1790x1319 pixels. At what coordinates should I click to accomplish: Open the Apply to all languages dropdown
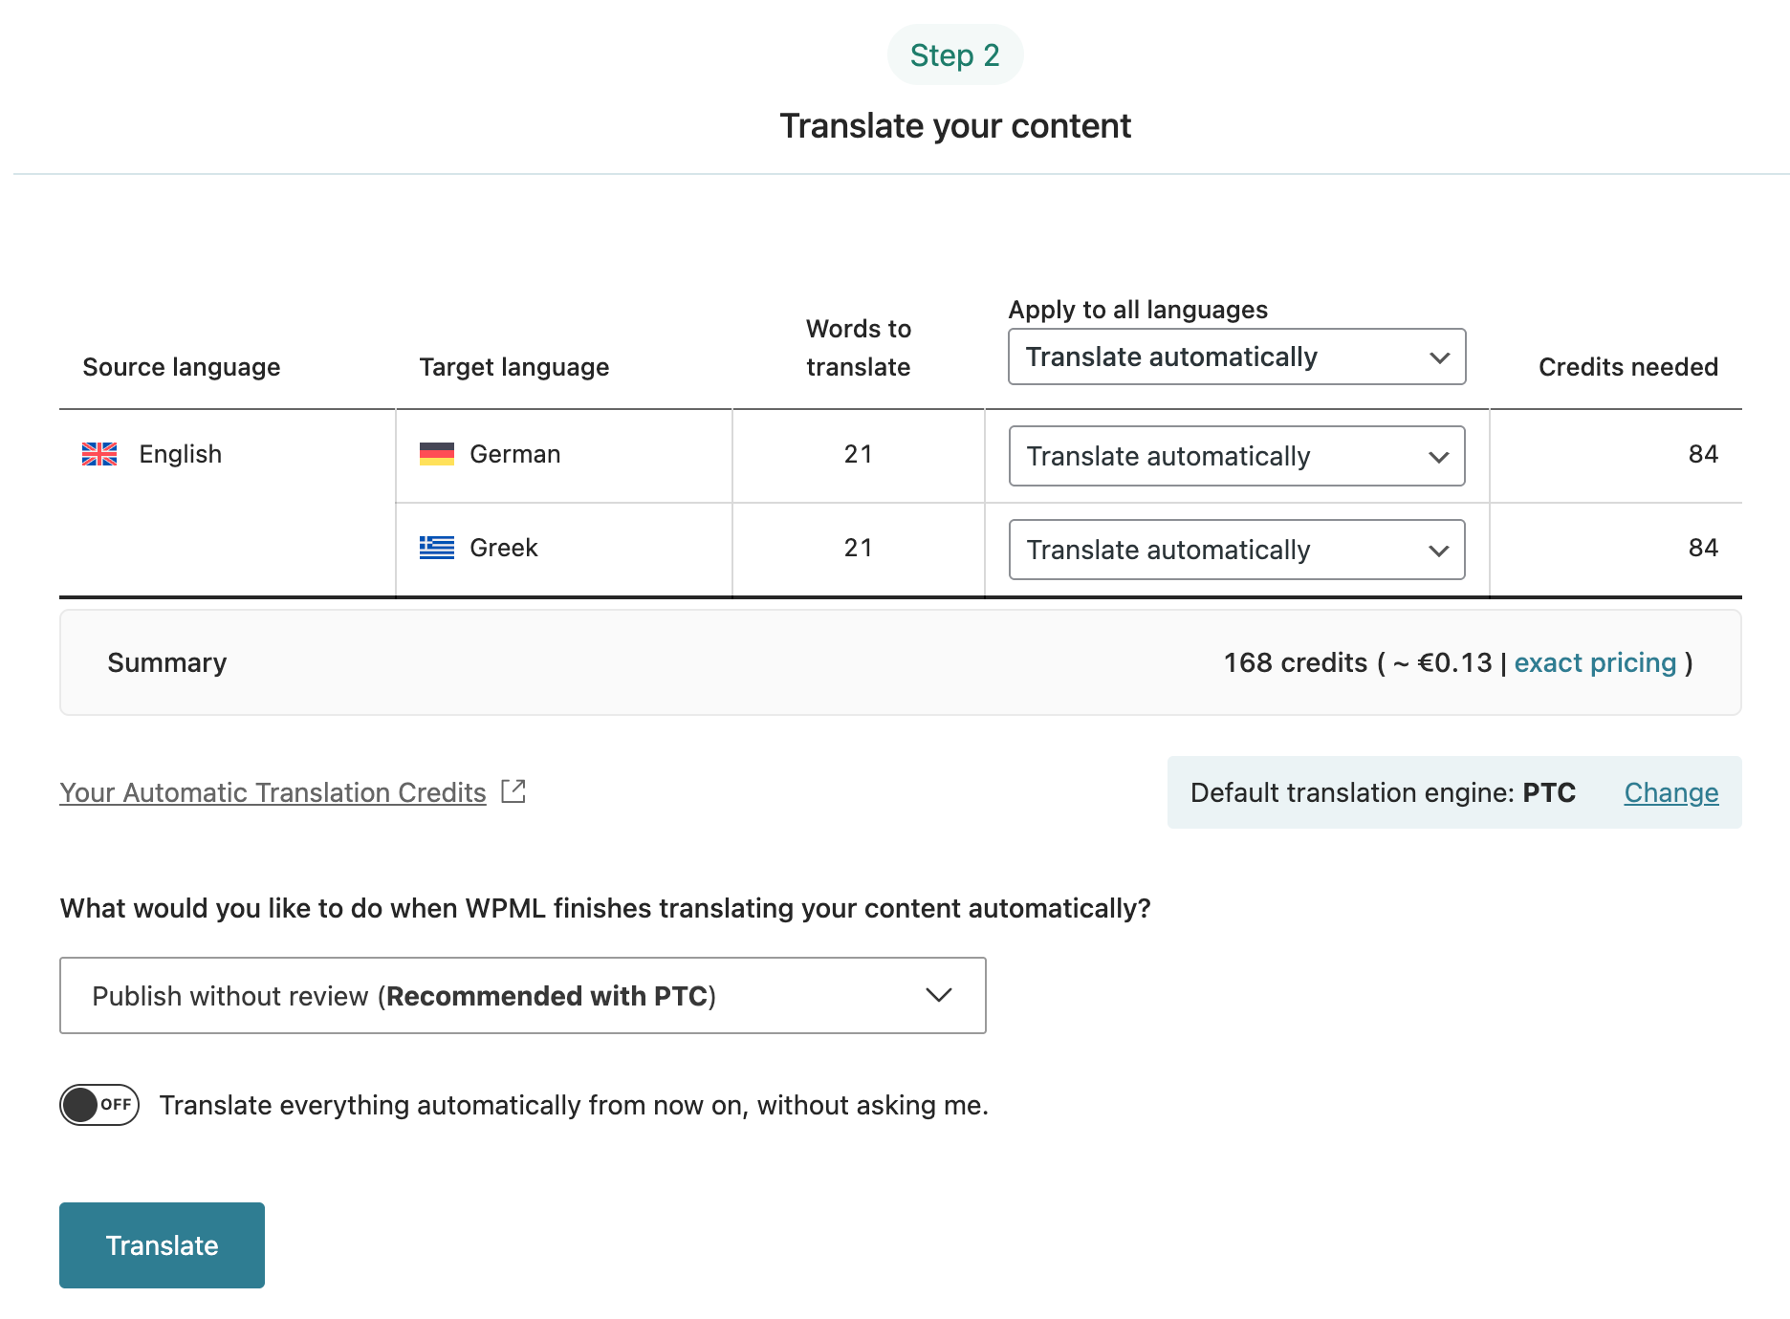pos(1236,357)
